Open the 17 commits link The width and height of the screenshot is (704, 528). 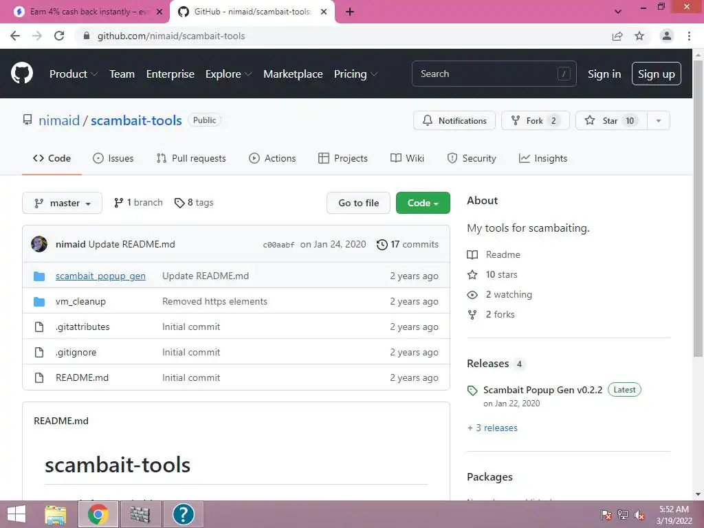click(x=408, y=244)
